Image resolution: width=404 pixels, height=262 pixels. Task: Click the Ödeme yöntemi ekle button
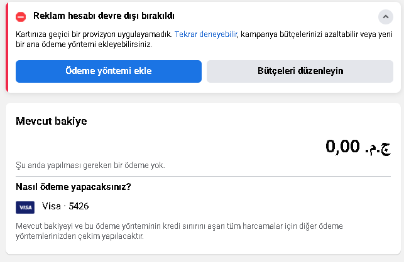109,71
